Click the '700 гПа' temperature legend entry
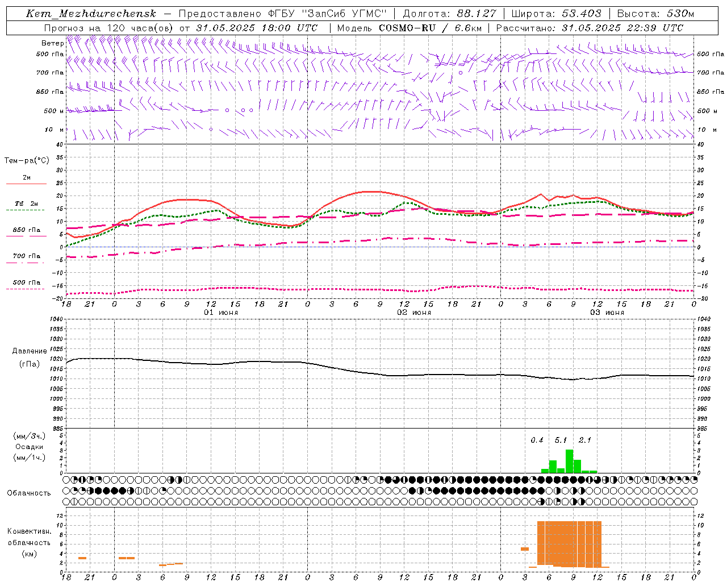 pos(27,256)
